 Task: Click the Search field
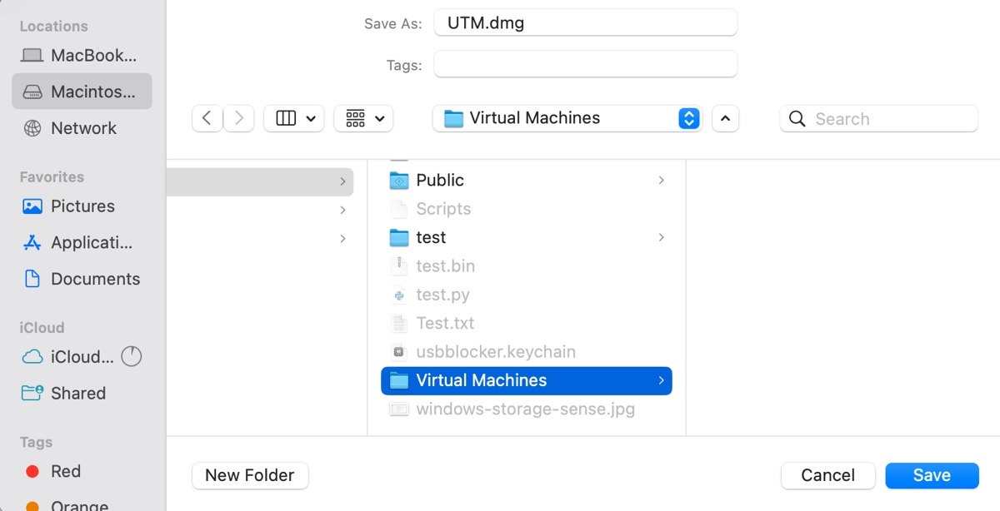(x=878, y=118)
